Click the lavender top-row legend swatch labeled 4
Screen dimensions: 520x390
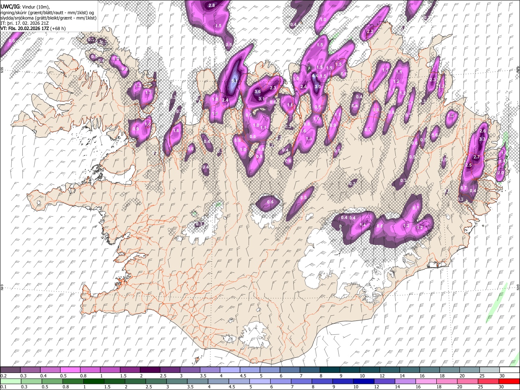pyautogui.click(x=230, y=370)
